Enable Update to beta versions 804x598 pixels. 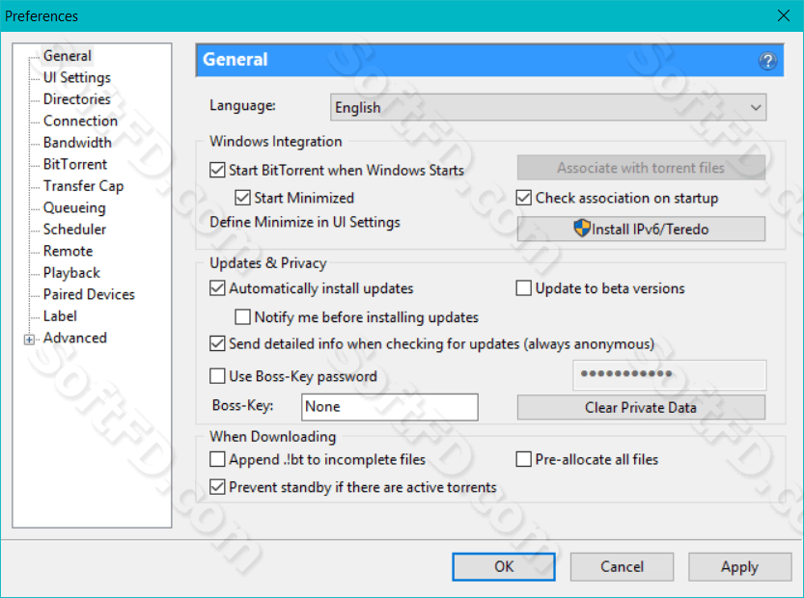523,288
